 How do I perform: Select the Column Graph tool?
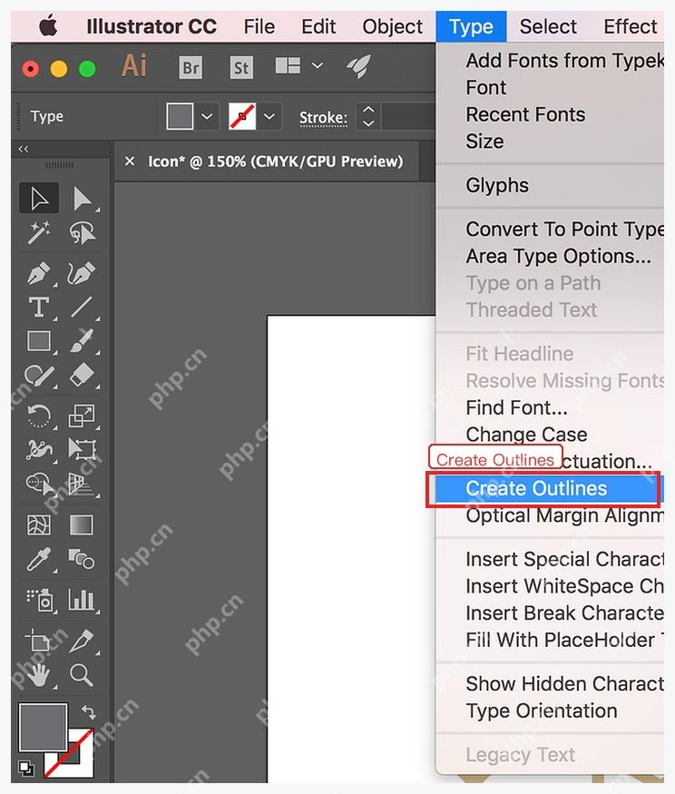point(82,601)
